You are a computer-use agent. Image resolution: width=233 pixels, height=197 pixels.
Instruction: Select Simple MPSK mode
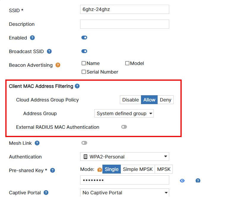click(138, 169)
